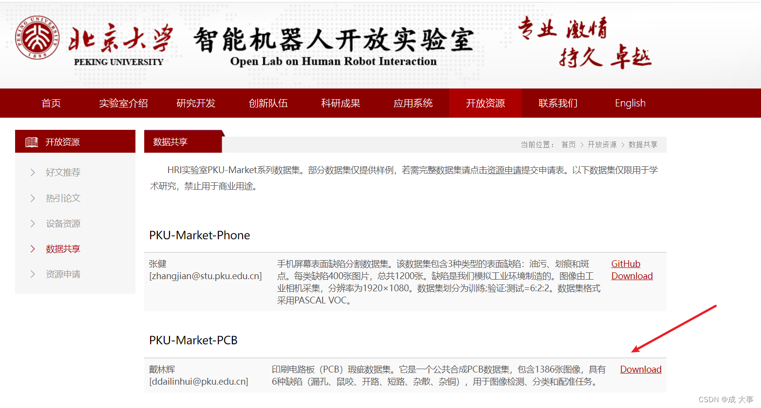Click 数据共享 in the breadcrumb trail
The height and width of the screenshot is (408, 761).
pyautogui.click(x=643, y=144)
